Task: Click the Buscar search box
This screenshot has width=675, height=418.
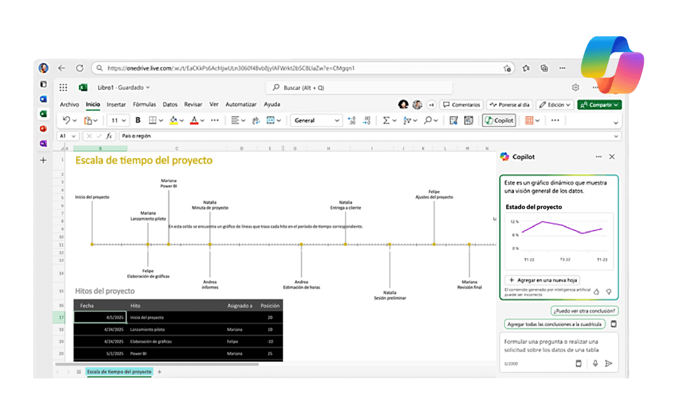Action: click(x=359, y=88)
